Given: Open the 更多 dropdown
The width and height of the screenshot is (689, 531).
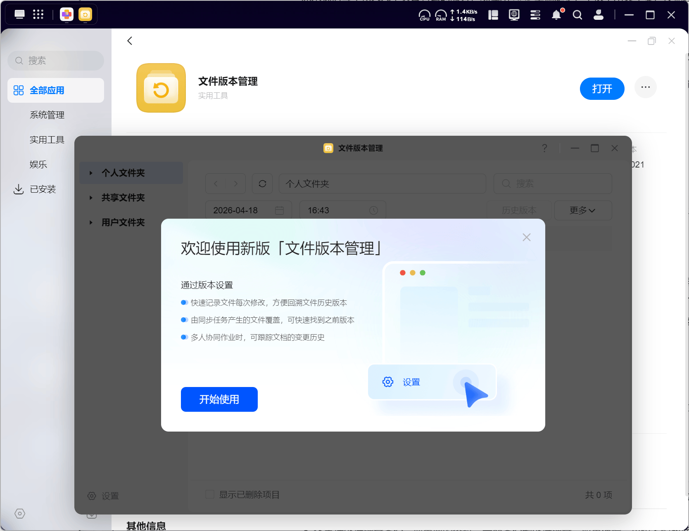Looking at the screenshot, I should coord(582,210).
